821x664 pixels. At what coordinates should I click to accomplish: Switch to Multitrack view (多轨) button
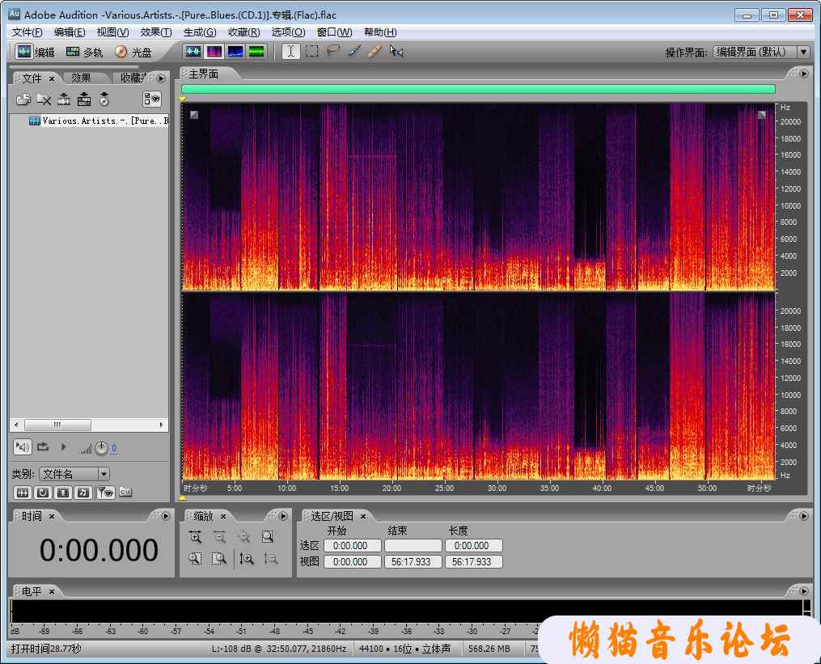coord(84,52)
